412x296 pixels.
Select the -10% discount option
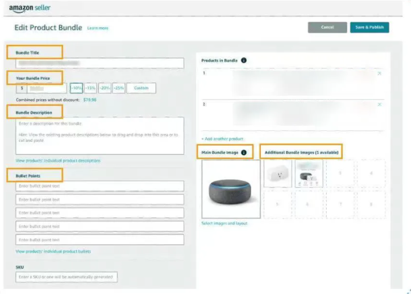pos(76,88)
